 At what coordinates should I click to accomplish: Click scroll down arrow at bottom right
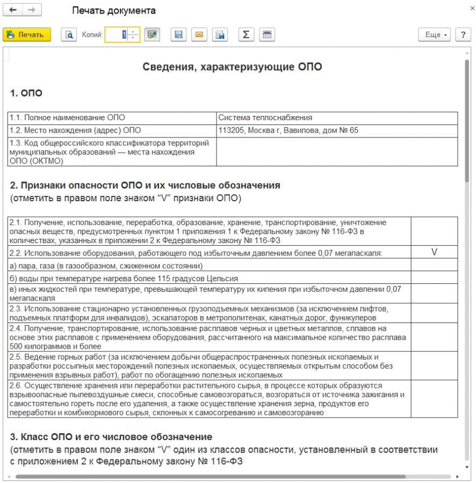(x=467, y=467)
